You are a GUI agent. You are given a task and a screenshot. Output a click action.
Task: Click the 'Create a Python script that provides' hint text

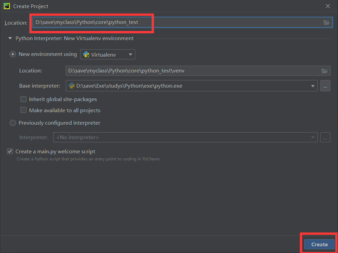point(89,159)
